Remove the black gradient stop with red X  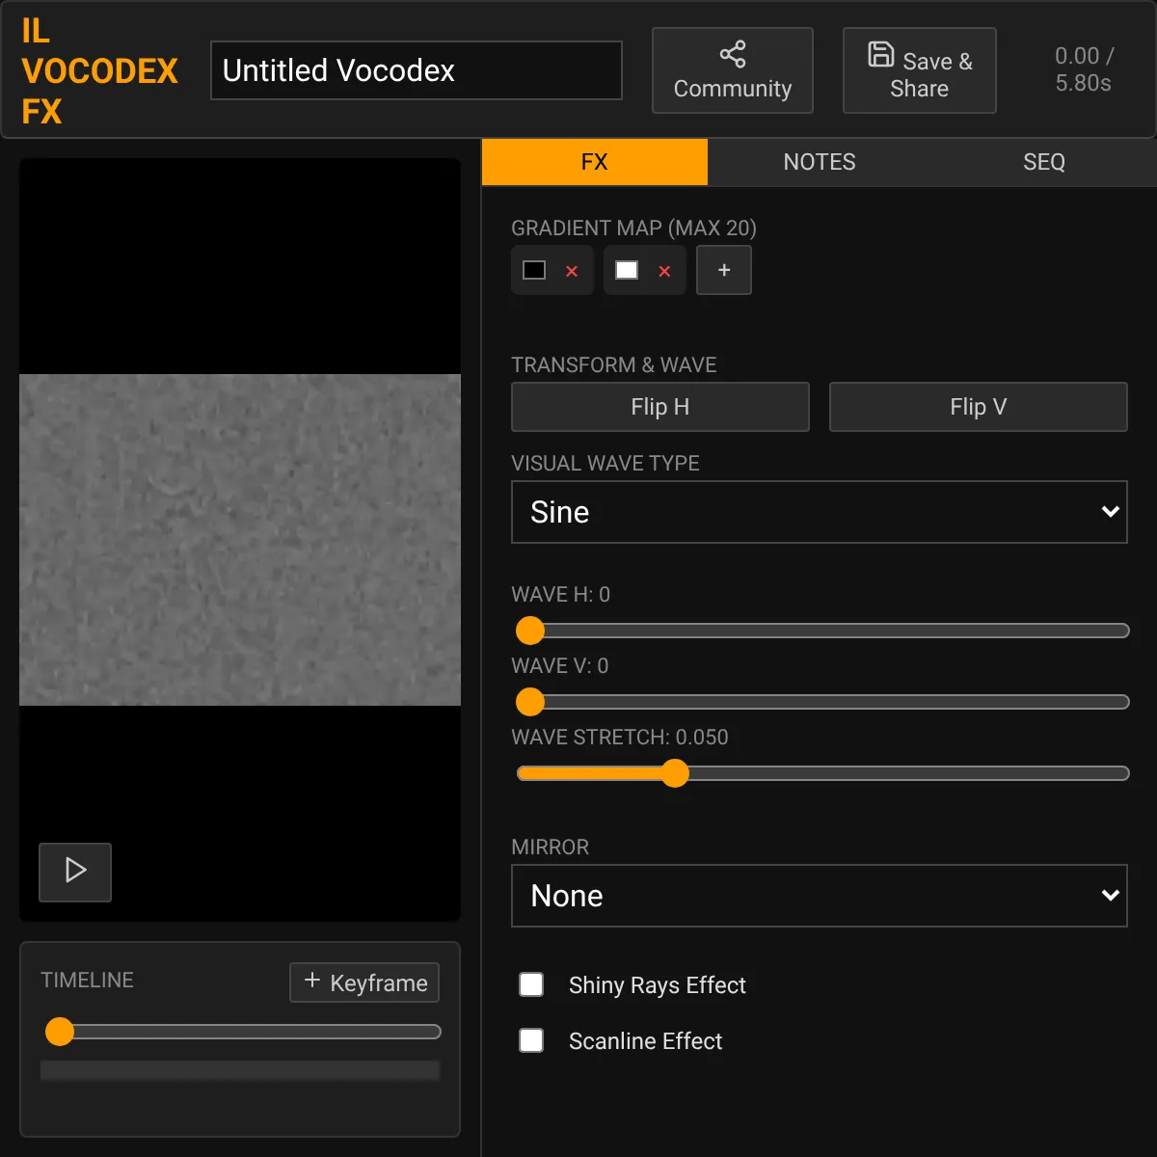(x=572, y=271)
